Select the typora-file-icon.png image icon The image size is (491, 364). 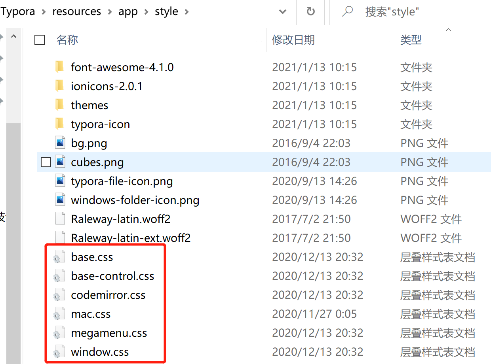[60, 181]
